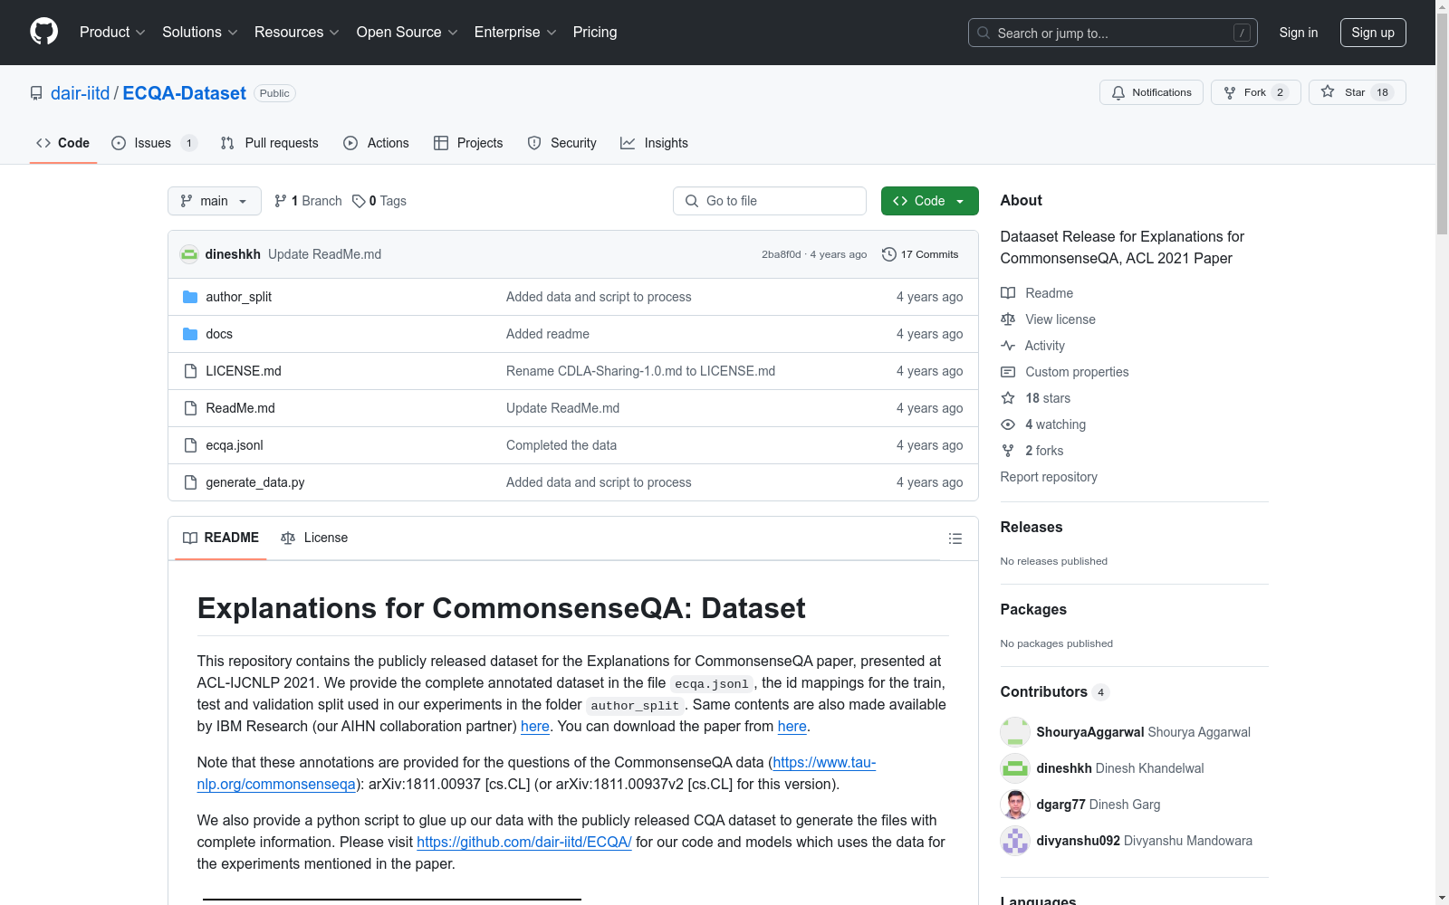Fork the repository
The width and height of the screenshot is (1449, 905).
pos(1254,92)
